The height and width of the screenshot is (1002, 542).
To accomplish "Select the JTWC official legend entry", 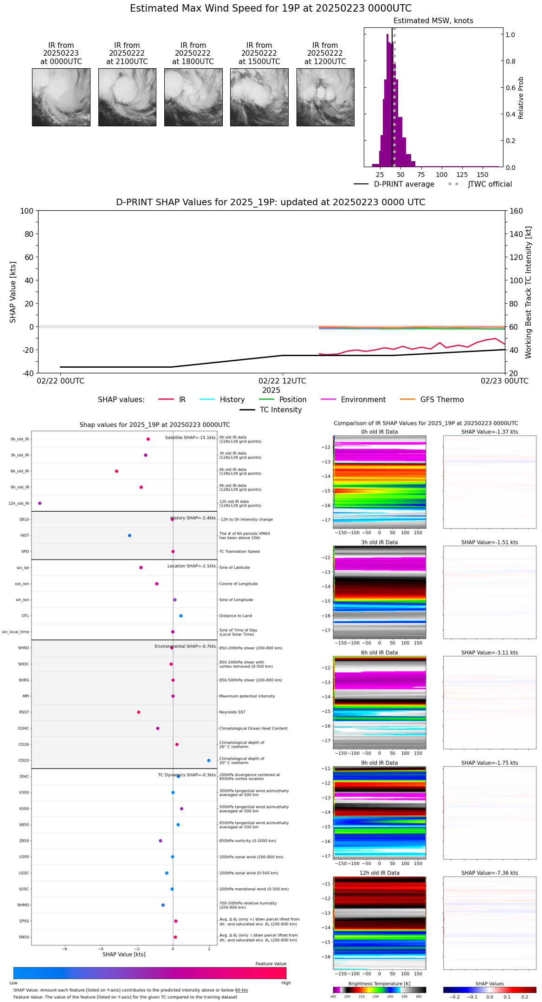I will click(x=480, y=184).
